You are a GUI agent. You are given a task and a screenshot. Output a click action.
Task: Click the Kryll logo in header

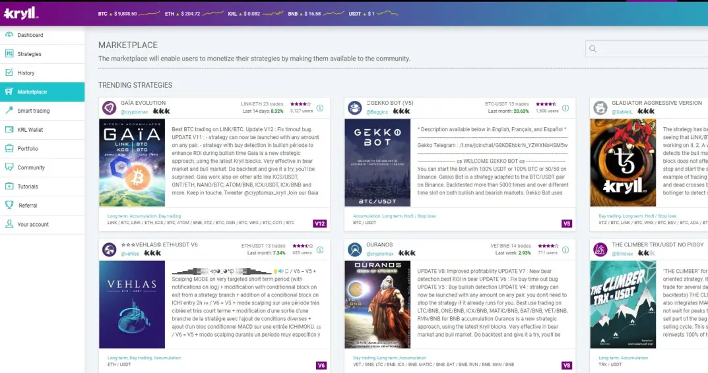[x=21, y=13]
